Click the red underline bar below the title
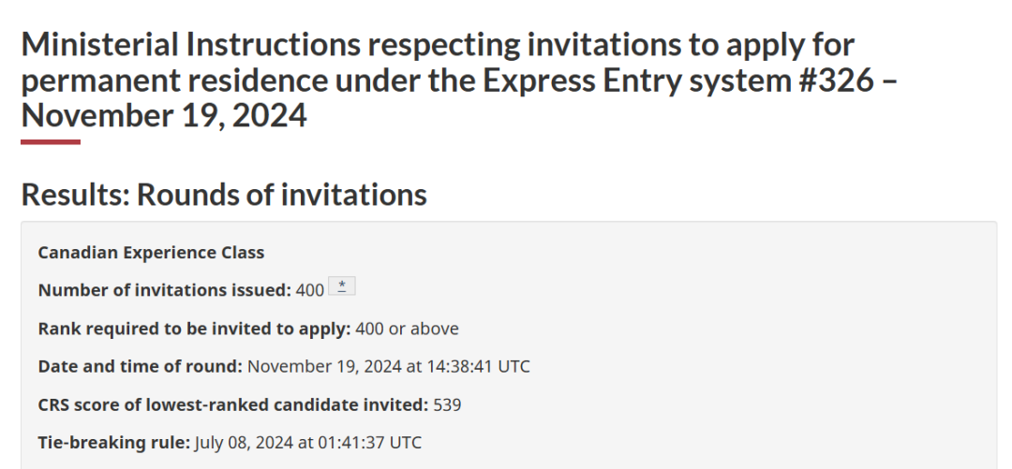The width and height of the screenshot is (1012, 469). click(51, 142)
